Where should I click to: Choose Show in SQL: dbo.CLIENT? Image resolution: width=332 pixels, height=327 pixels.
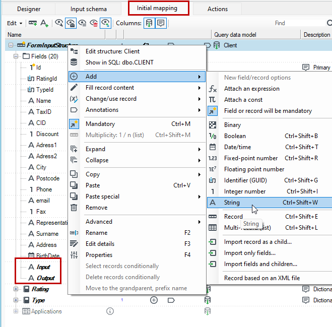137,62
